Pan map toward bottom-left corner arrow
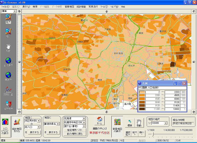Image resolution: width=197 pixels, height=143 pixels. [x=19, y=112]
